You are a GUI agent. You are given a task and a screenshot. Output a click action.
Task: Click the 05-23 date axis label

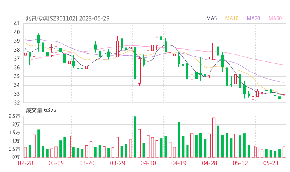[x=271, y=163]
